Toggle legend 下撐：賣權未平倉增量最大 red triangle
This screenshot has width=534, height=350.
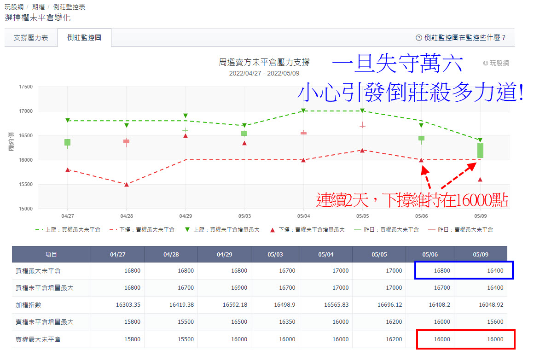coord(307,230)
